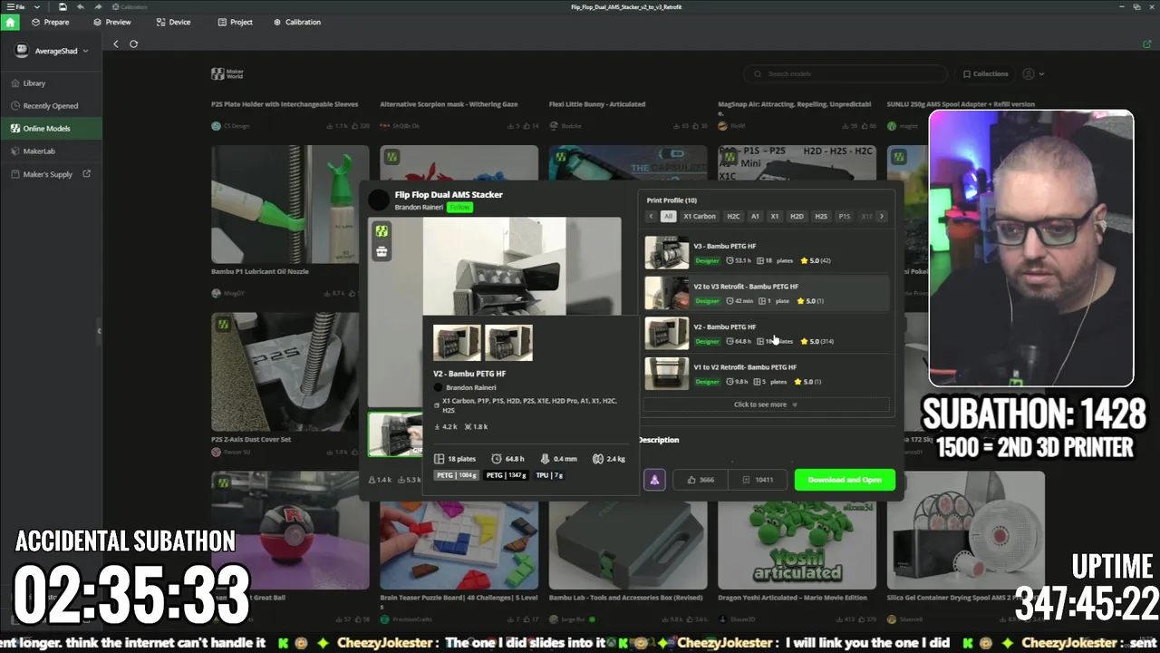Open the File menu
This screenshot has width=1160, height=653.
click(x=16, y=7)
